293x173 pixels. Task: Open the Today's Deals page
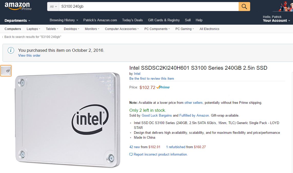[132, 20]
